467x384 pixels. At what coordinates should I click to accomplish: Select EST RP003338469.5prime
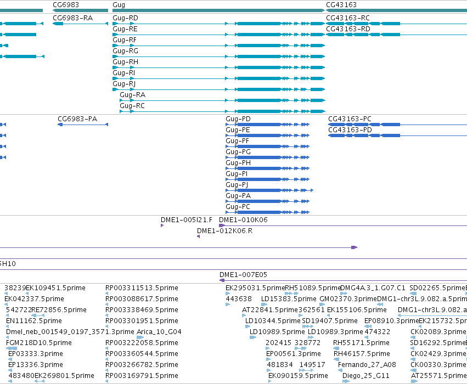tap(142, 310)
